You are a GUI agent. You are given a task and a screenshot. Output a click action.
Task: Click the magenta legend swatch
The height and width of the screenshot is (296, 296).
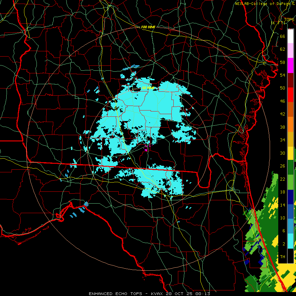tap(290, 65)
